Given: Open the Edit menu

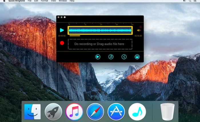Looking at the screenshot, I should point(36,1).
